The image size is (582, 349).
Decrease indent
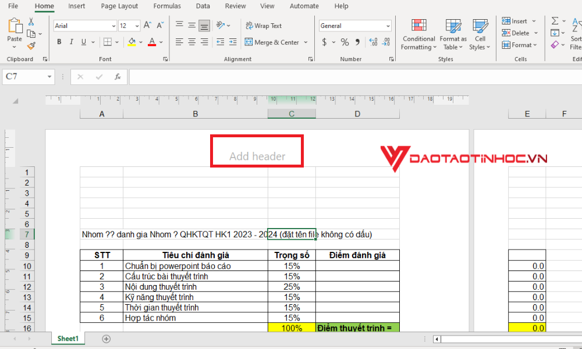pos(220,42)
